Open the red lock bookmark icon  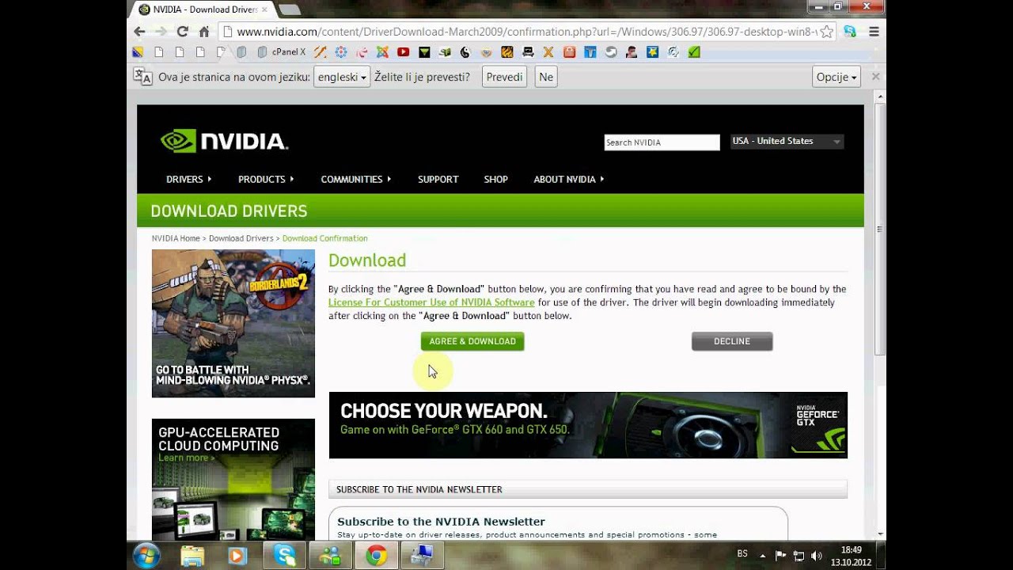pyautogui.click(x=569, y=52)
